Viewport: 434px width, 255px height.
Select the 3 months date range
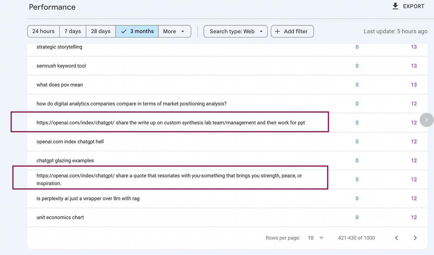pyautogui.click(x=137, y=31)
